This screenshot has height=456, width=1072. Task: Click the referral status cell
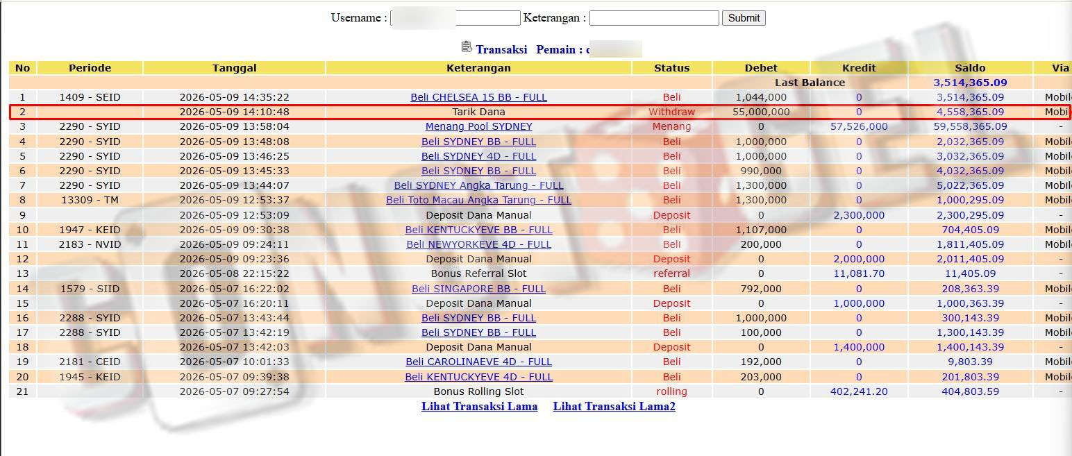tap(671, 273)
